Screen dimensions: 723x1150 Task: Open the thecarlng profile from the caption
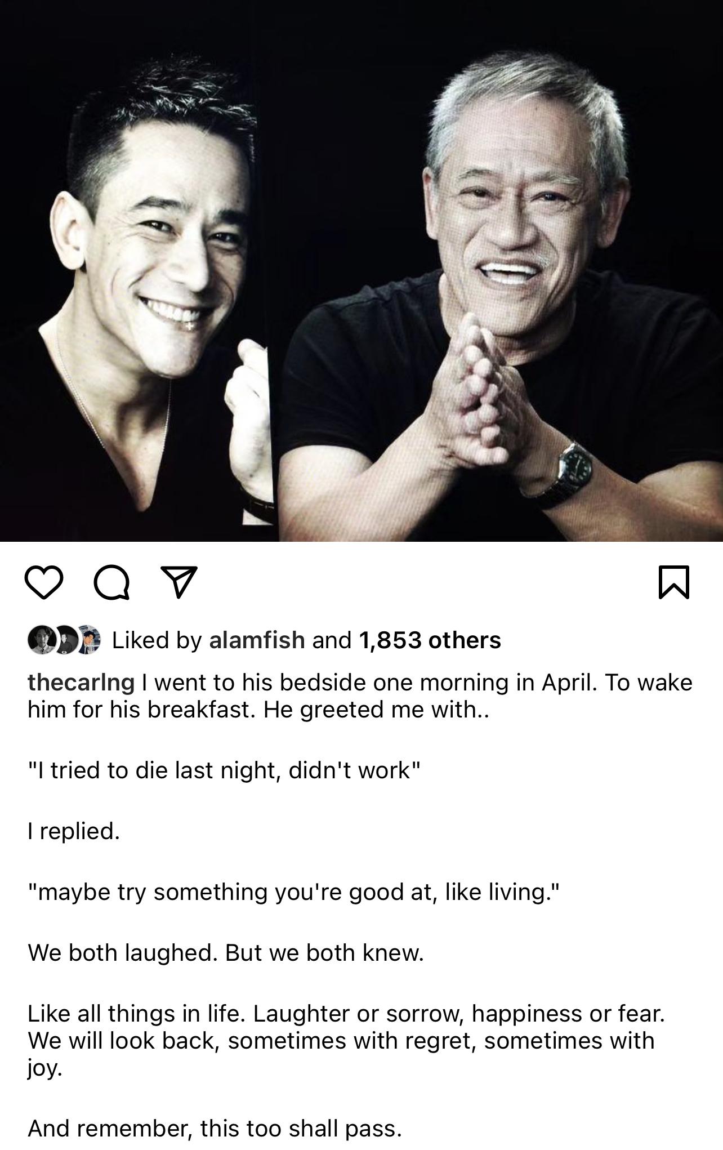(81, 682)
